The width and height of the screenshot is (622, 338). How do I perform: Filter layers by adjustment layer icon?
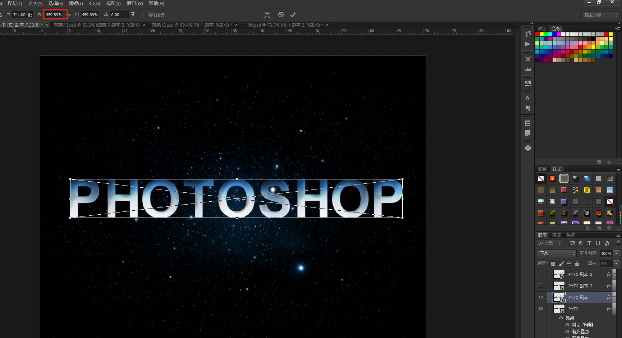[581, 243]
